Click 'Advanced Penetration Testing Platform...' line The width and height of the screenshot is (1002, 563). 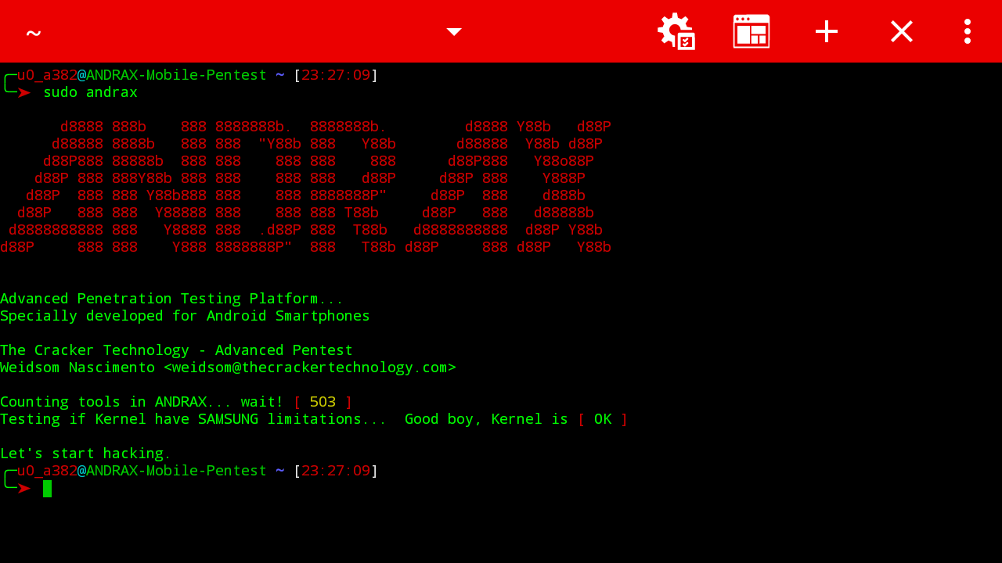click(171, 299)
